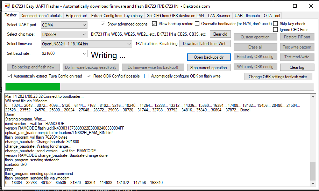Screen dimensions: 319x191
Task: Click log line 'flash_program: sending file via ymodem'
Action: point(37,178)
